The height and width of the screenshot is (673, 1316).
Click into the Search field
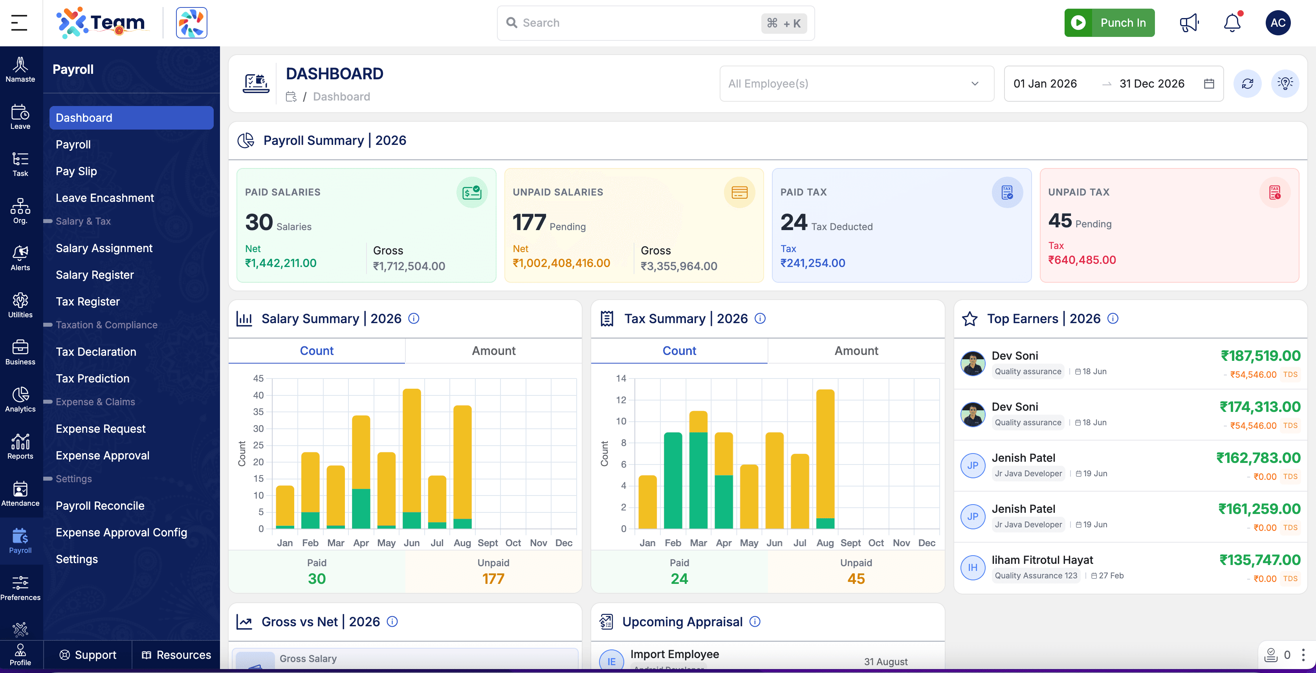tap(655, 23)
